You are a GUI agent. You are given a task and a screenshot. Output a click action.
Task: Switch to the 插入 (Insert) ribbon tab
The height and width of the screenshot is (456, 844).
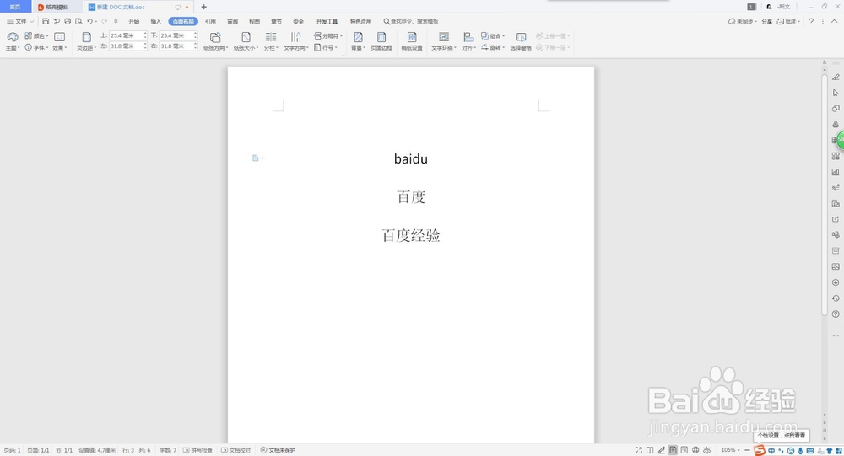pos(156,22)
